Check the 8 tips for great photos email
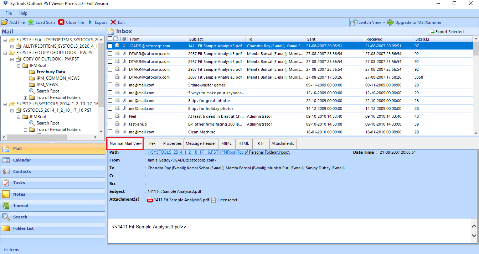479x254 pixels. pyautogui.click(x=110, y=101)
